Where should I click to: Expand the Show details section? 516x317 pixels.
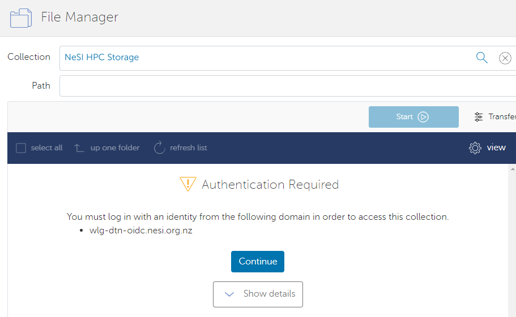(258, 294)
